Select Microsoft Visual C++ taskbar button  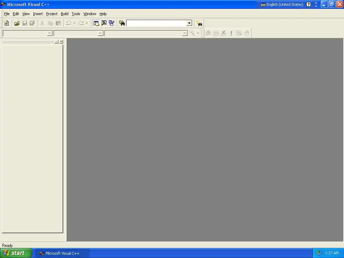pyautogui.click(x=62, y=253)
